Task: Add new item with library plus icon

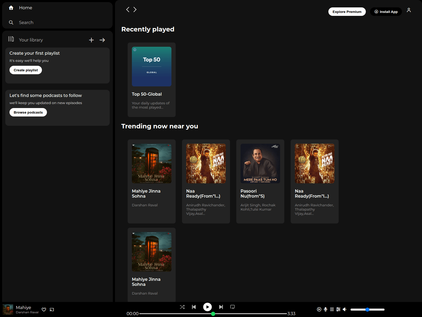Action: click(91, 40)
